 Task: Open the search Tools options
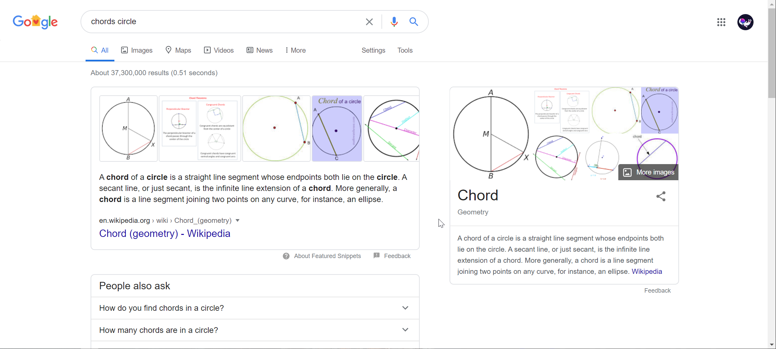(405, 50)
